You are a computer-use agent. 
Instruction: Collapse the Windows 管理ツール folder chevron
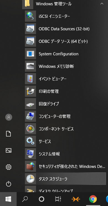[x=102, y=4]
